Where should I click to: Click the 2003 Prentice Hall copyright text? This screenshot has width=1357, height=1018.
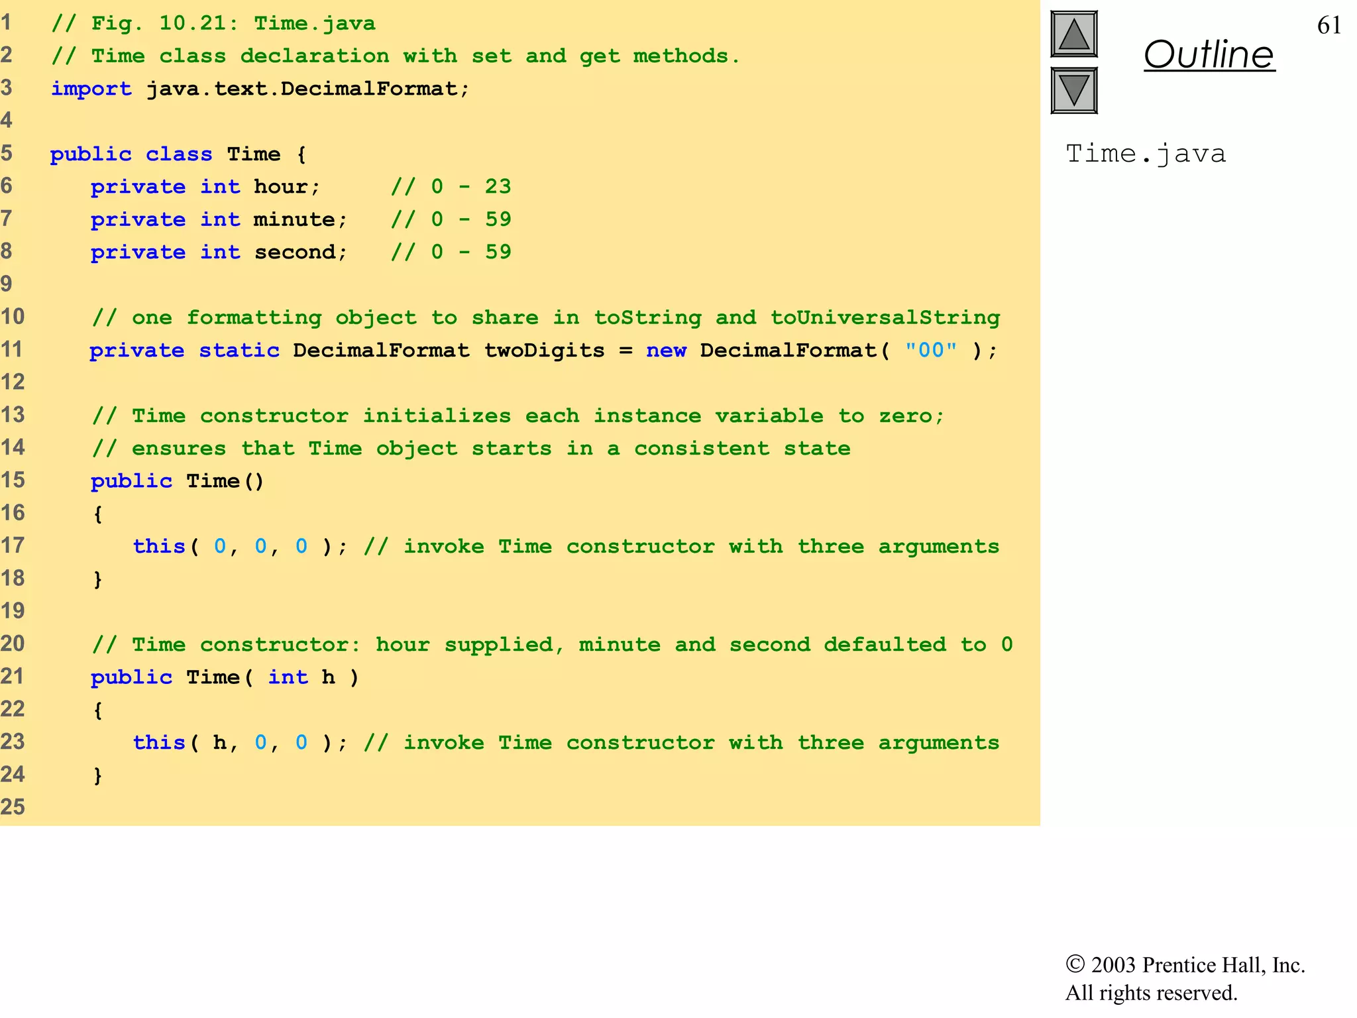pyautogui.click(x=1185, y=965)
